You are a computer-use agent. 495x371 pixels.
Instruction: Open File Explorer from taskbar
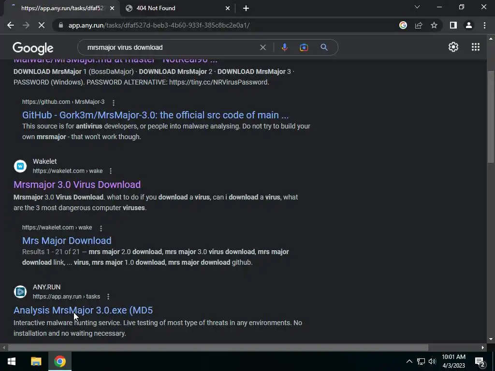coord(36,361)
